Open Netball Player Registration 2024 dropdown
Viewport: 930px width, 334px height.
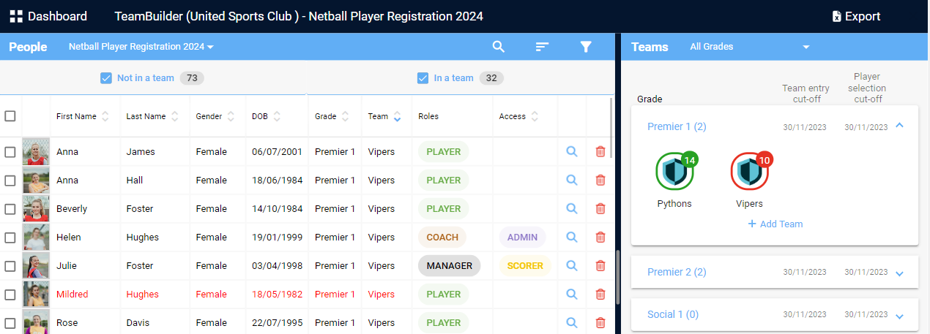point(141,47)
